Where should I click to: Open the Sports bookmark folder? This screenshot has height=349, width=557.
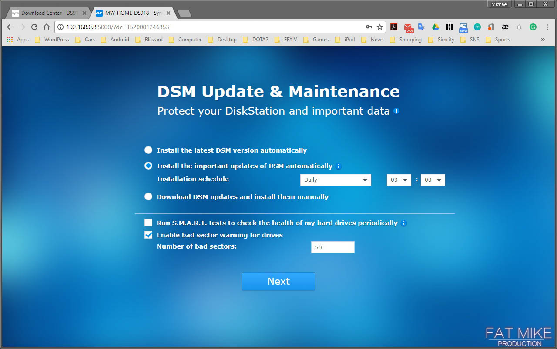pos(498,39)
